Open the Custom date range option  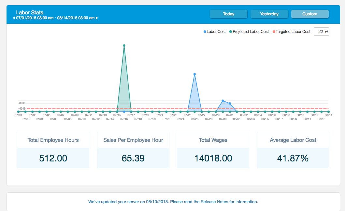[309, 14]
